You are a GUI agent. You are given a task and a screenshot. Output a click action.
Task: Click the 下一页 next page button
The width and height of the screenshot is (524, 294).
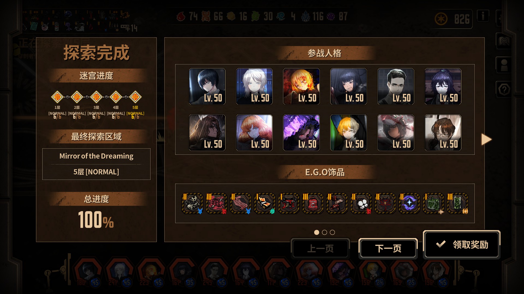(388, 248)
